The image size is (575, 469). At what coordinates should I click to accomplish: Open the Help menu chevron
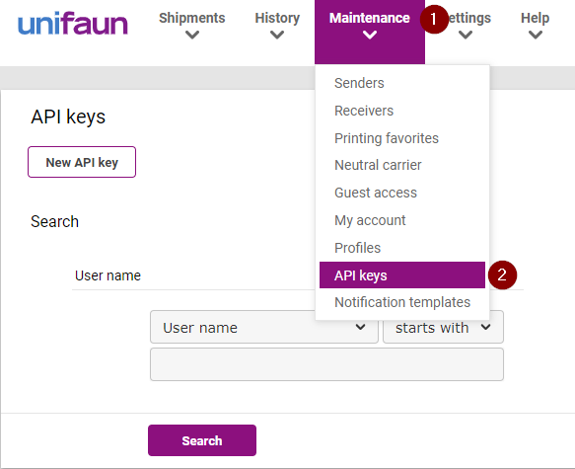[536, 36]
